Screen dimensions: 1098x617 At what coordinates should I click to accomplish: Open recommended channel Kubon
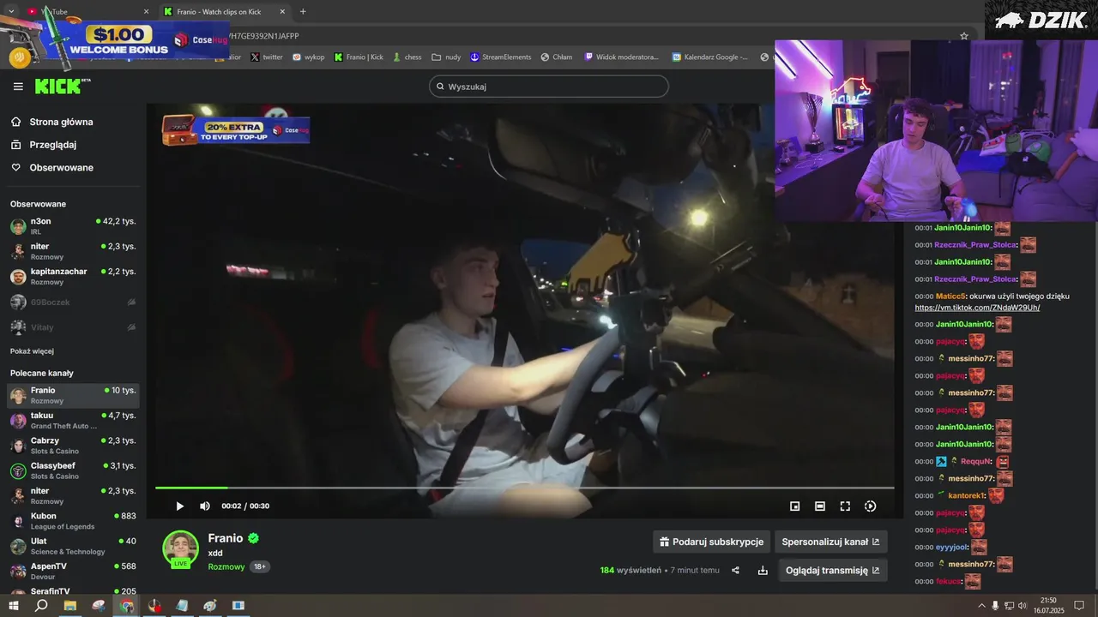(x=73, y=521)
